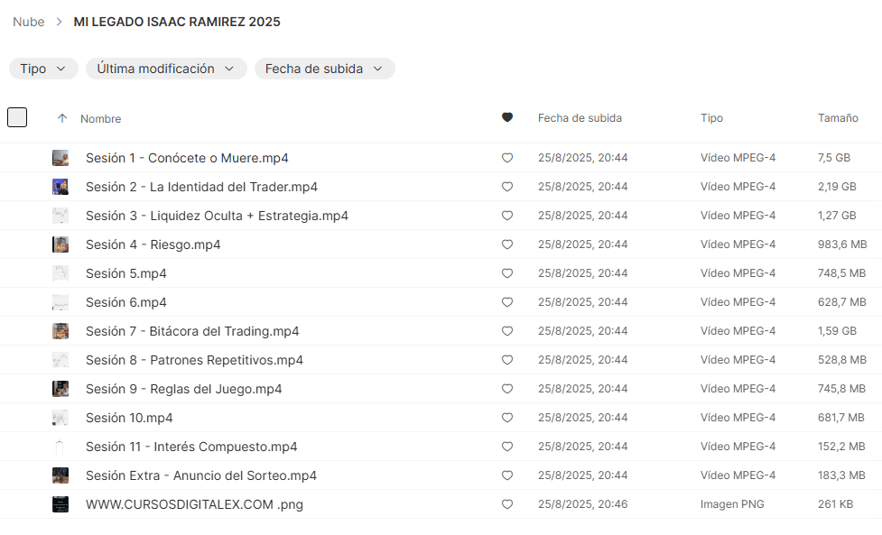Select the MI LEGADO ISAAC RAMIREZ 2025 breadcrumb

177,22
